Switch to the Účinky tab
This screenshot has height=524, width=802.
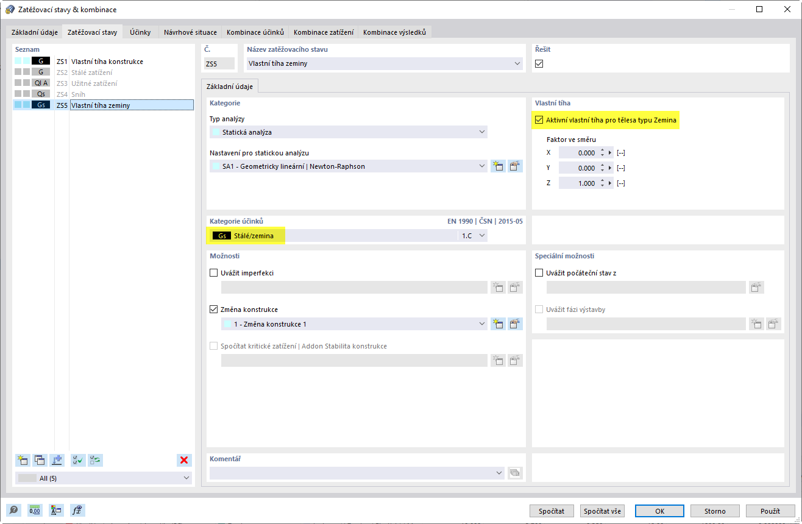[140, 32]
